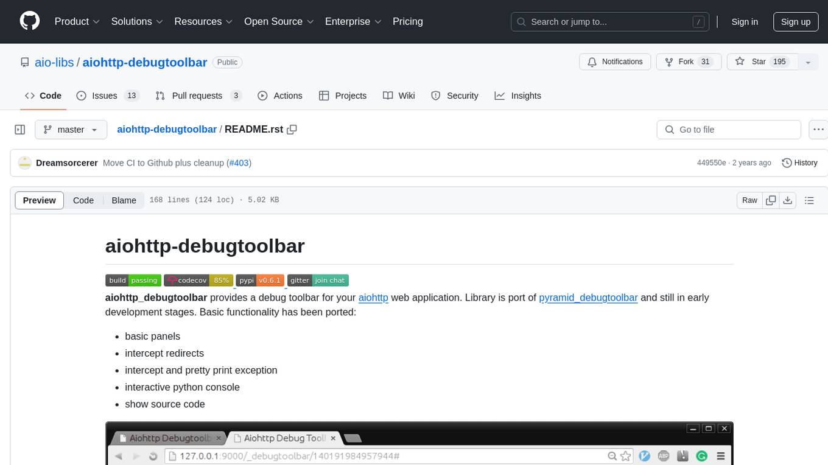Open the aio-libs organization link
Viewport: 828px width, 465px height.
(54, 62)
